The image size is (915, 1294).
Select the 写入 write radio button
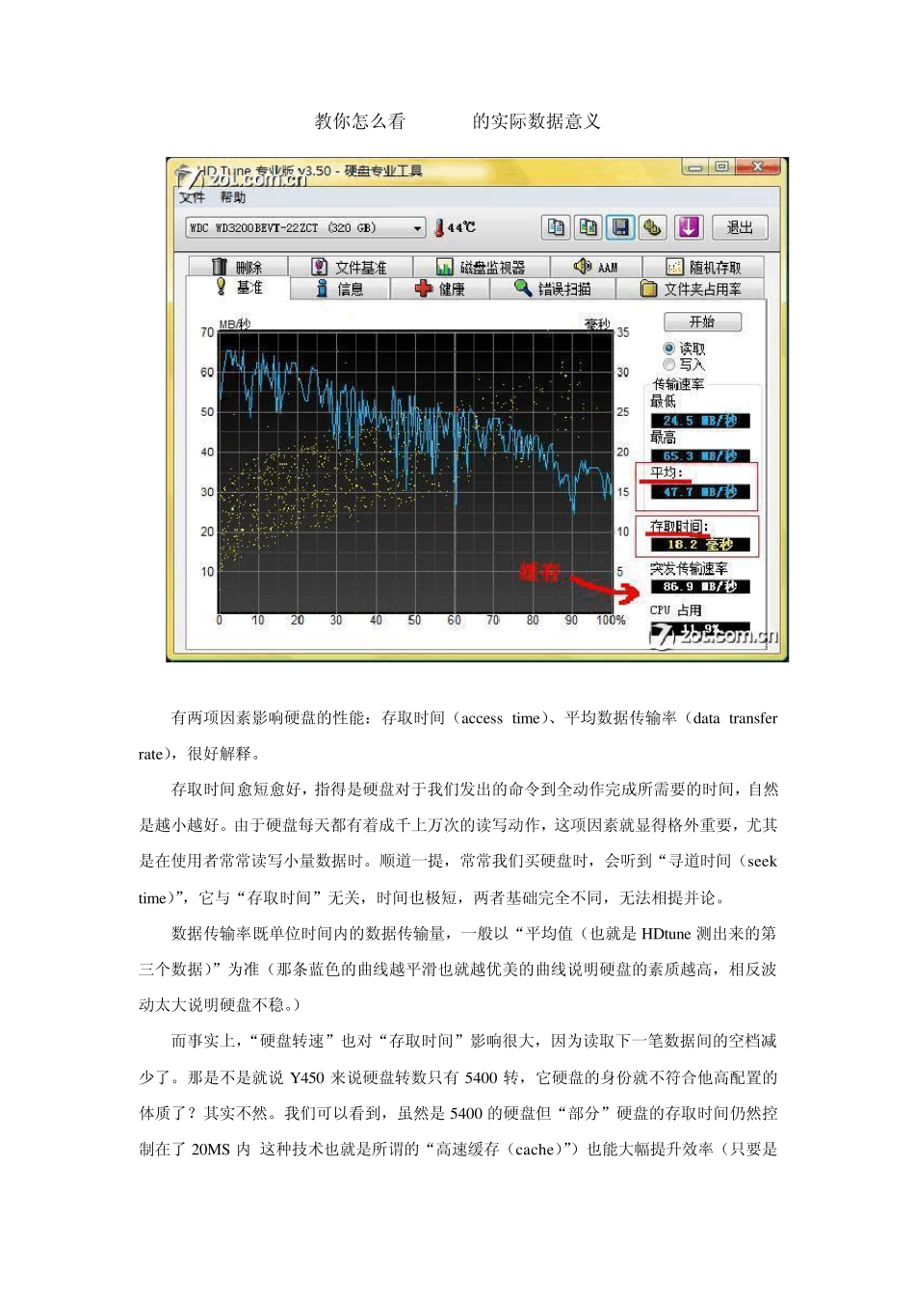[x=668, y=364]
